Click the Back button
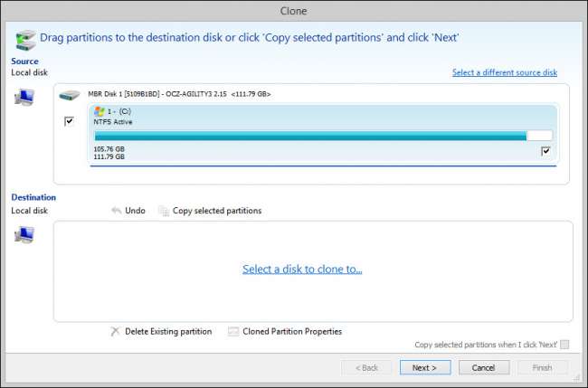 (366, 367)
